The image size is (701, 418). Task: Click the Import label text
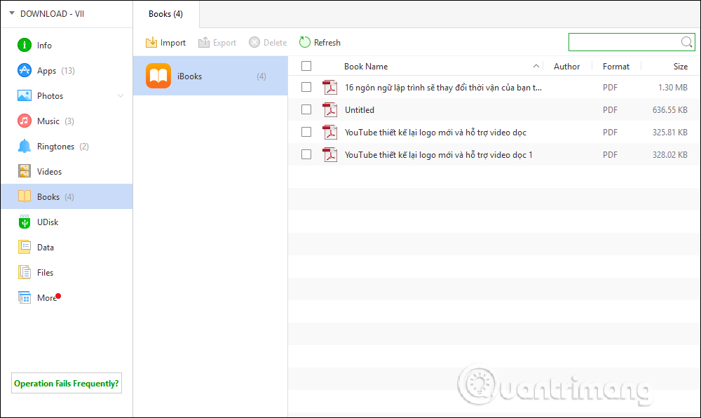[x=173, y=43]
